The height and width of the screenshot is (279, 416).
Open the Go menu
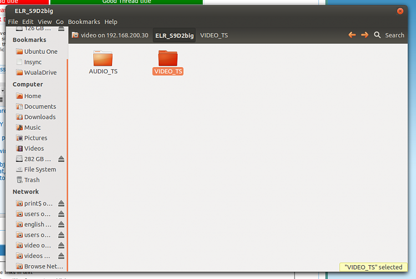click(60, 22)
